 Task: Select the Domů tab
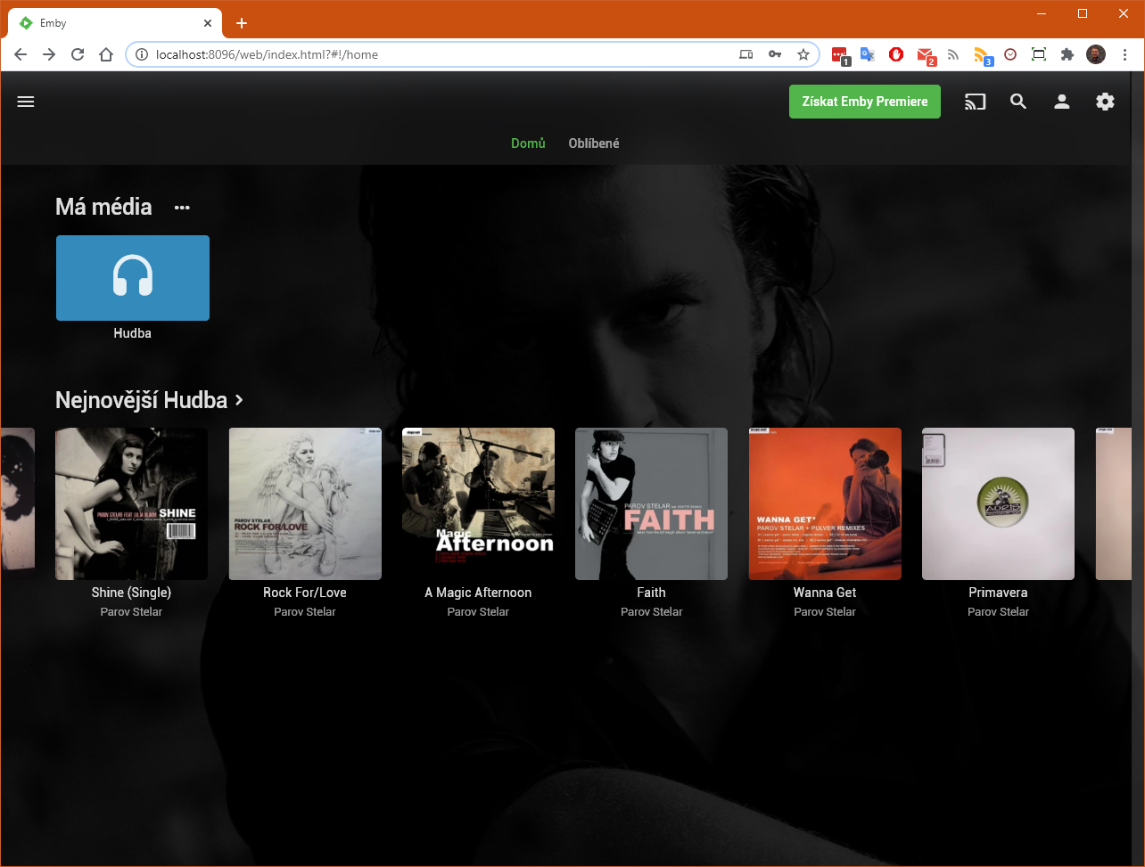(x=528, y=143)
